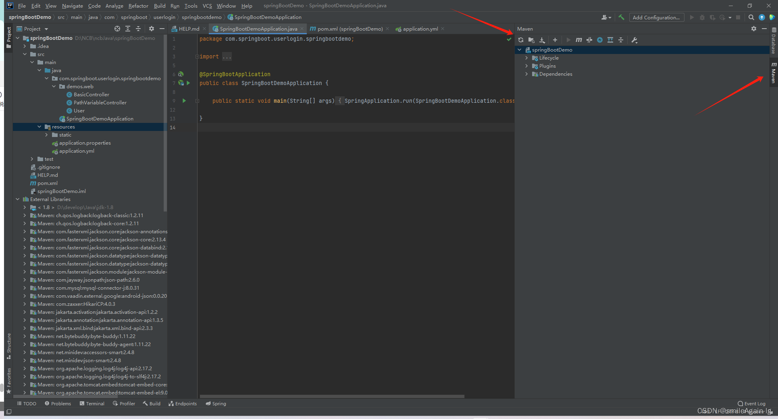This screenshot has width=778, height=419.
Task: Open the Profiler tool window
Action: tap(124, 404)
